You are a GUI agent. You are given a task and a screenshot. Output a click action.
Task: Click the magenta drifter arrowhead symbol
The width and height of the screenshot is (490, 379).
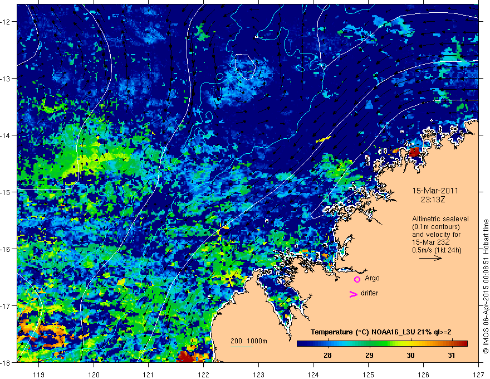(353, 294)
